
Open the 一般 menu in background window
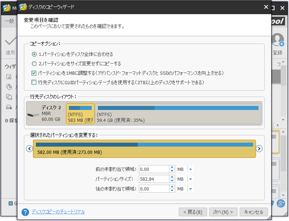(x=9, y=21)
